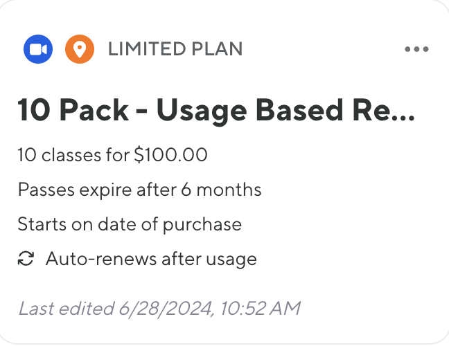Click the auto-renew circular arrows icon
The height and width of the screenshot is (346, 449).
pyautogui.click(x=26, y=259)
